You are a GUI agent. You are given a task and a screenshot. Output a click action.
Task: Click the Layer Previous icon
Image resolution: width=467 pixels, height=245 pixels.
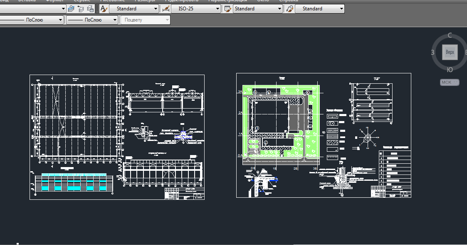pyautogui.click(x=81, y=9)
